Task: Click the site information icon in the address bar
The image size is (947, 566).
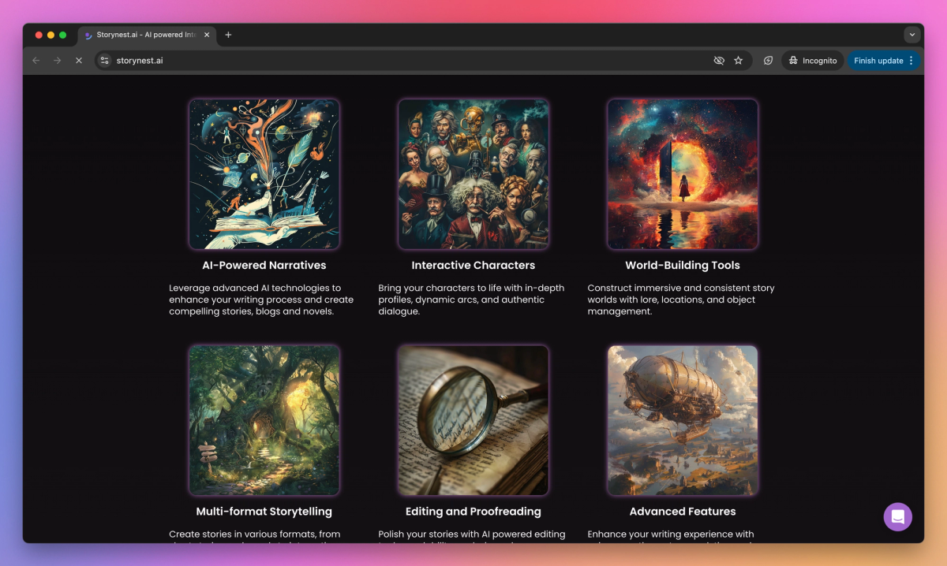Action: point(104,60)
